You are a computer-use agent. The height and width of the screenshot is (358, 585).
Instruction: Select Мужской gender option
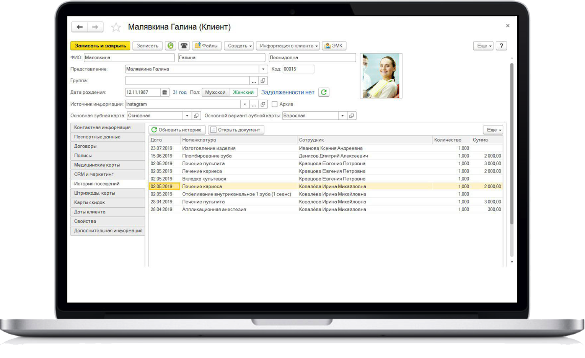pyautogui.click(x=215, y=93)
